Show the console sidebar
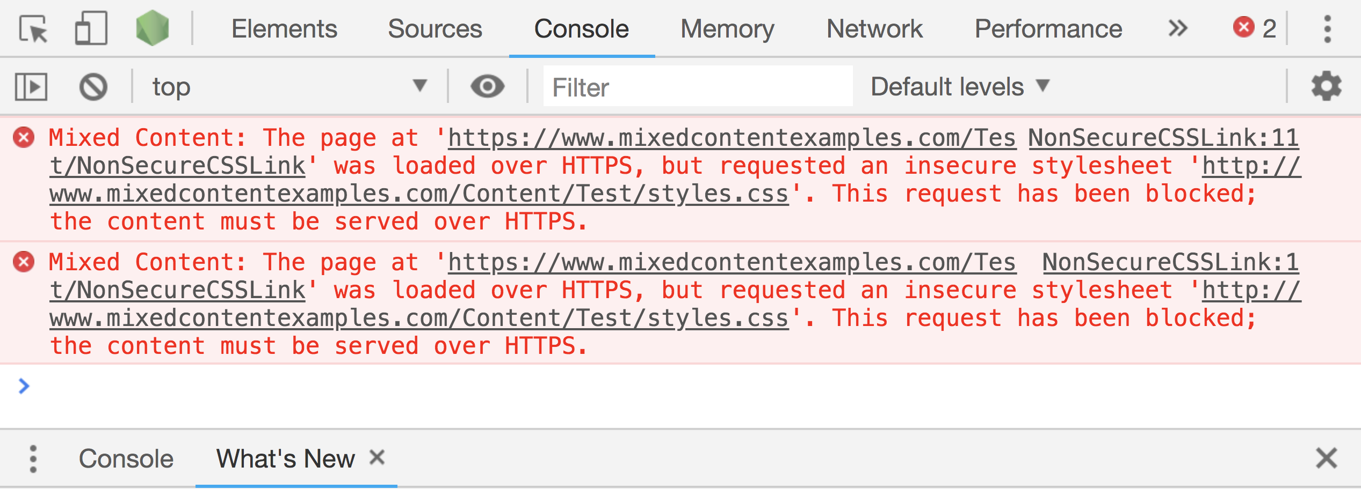The height and width of the screenshot is (489, 1361). pyautogui.click(x=31, y=86)
